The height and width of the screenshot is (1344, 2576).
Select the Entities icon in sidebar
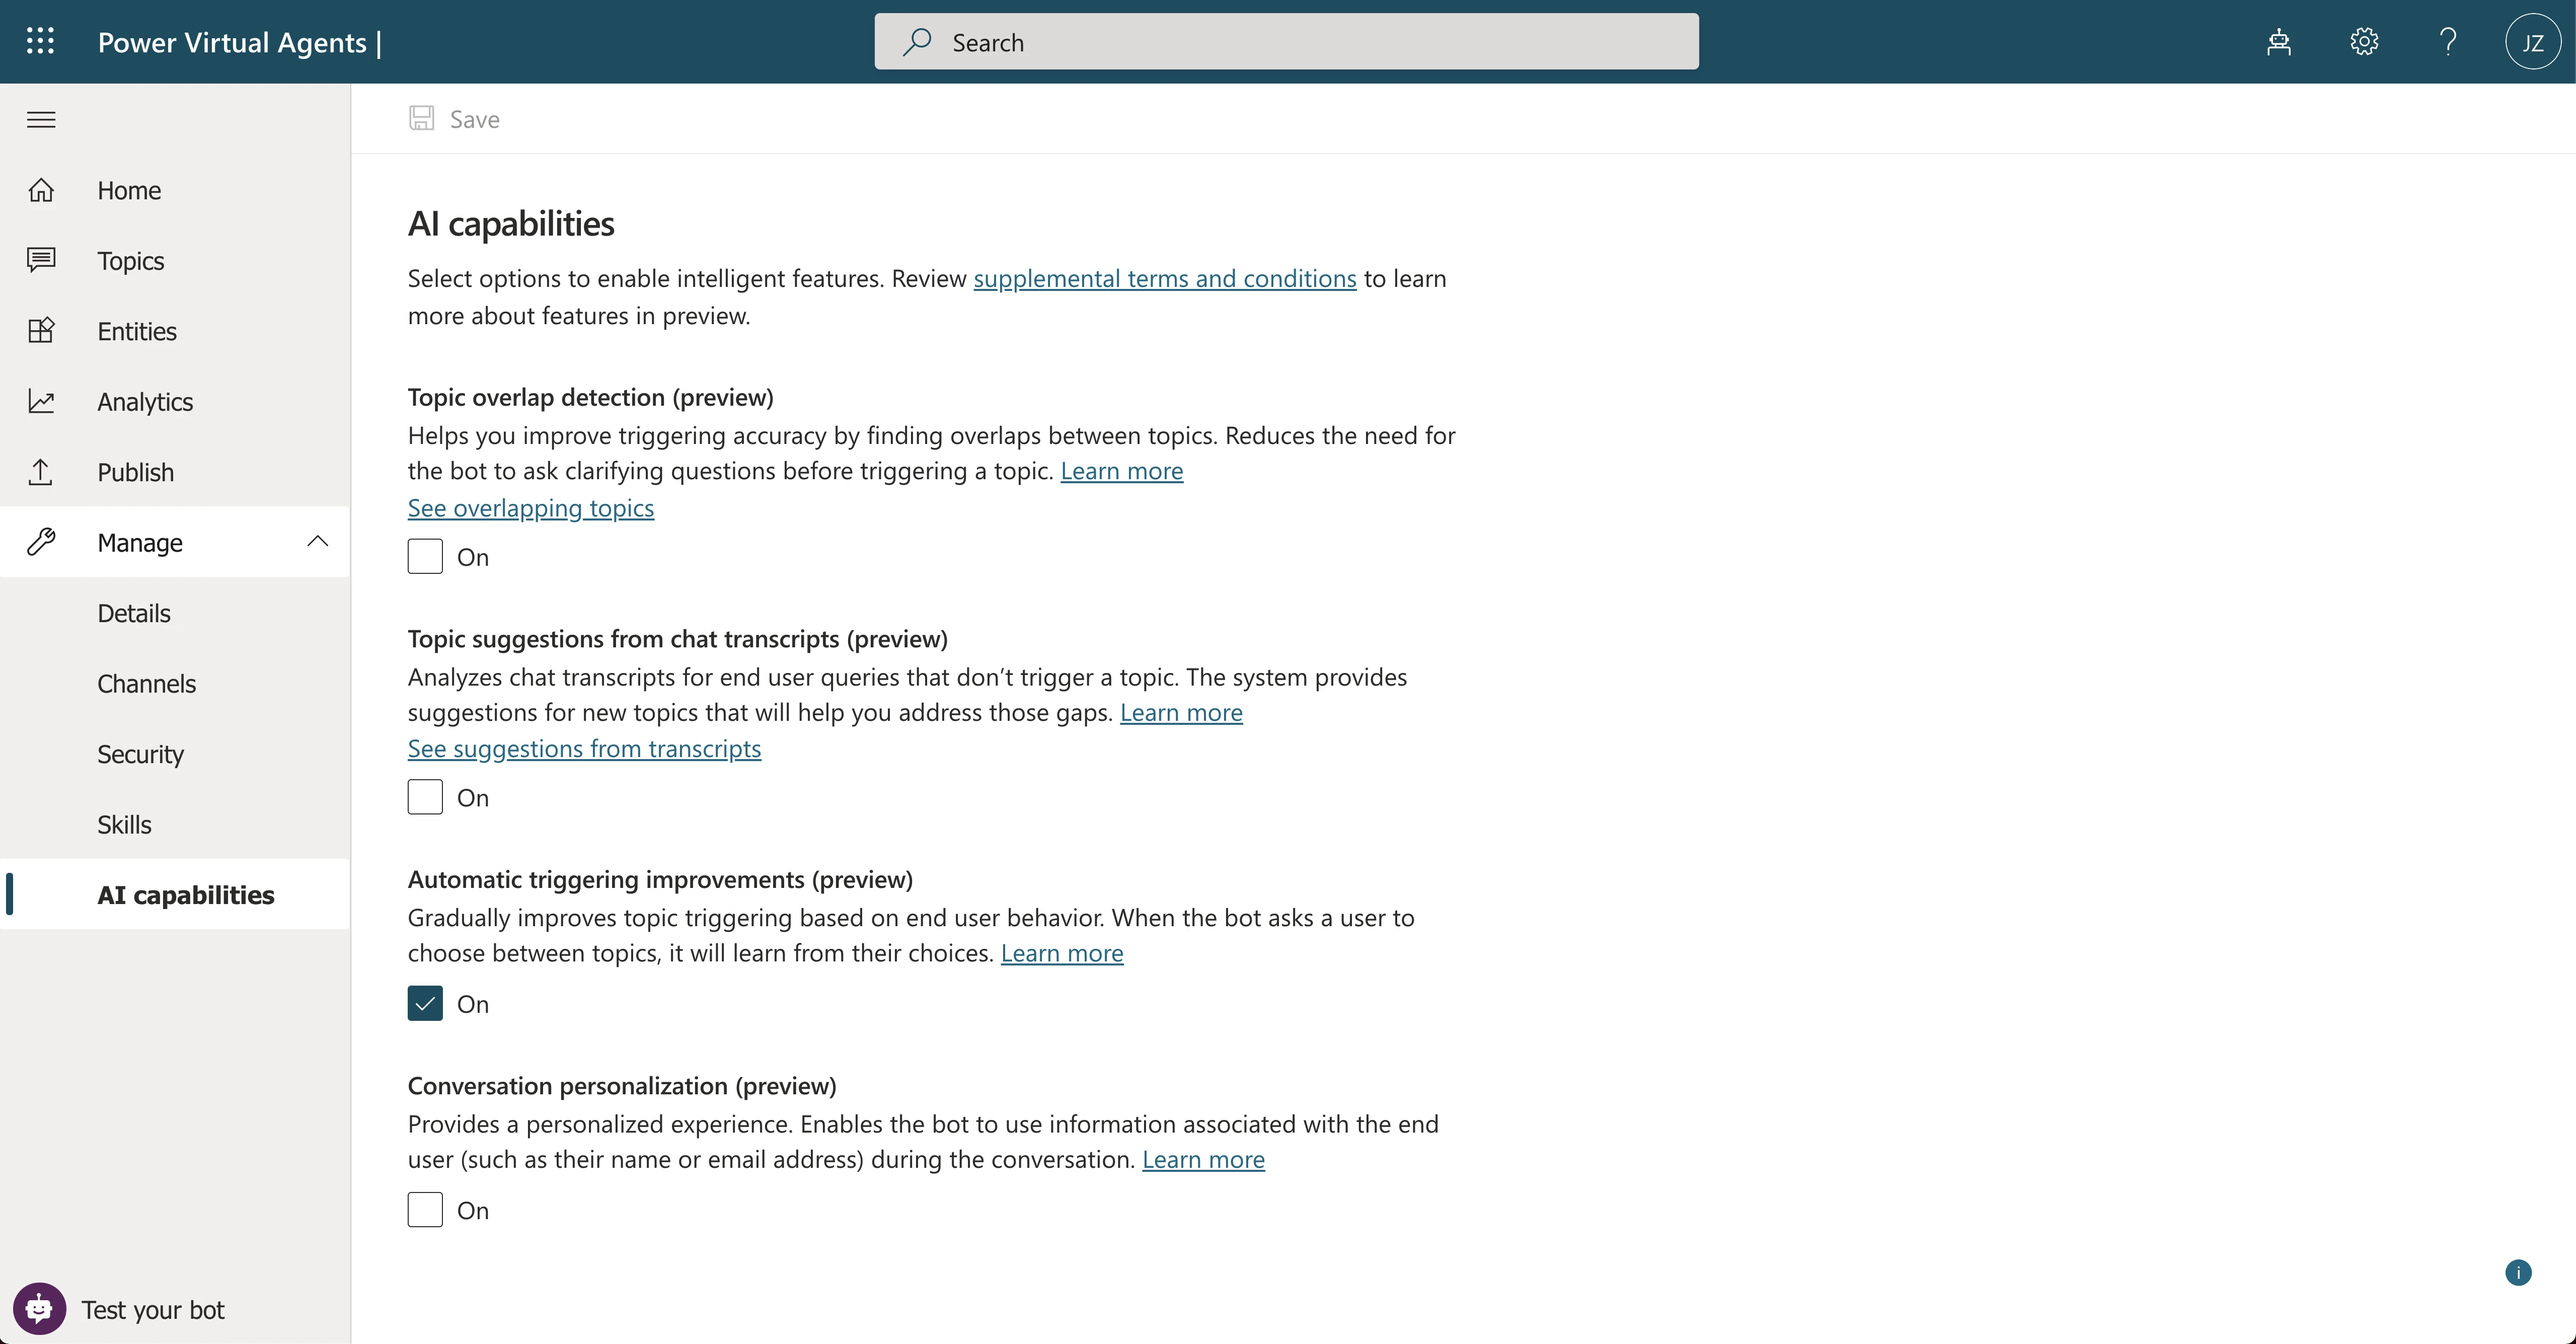pos(41,330)
